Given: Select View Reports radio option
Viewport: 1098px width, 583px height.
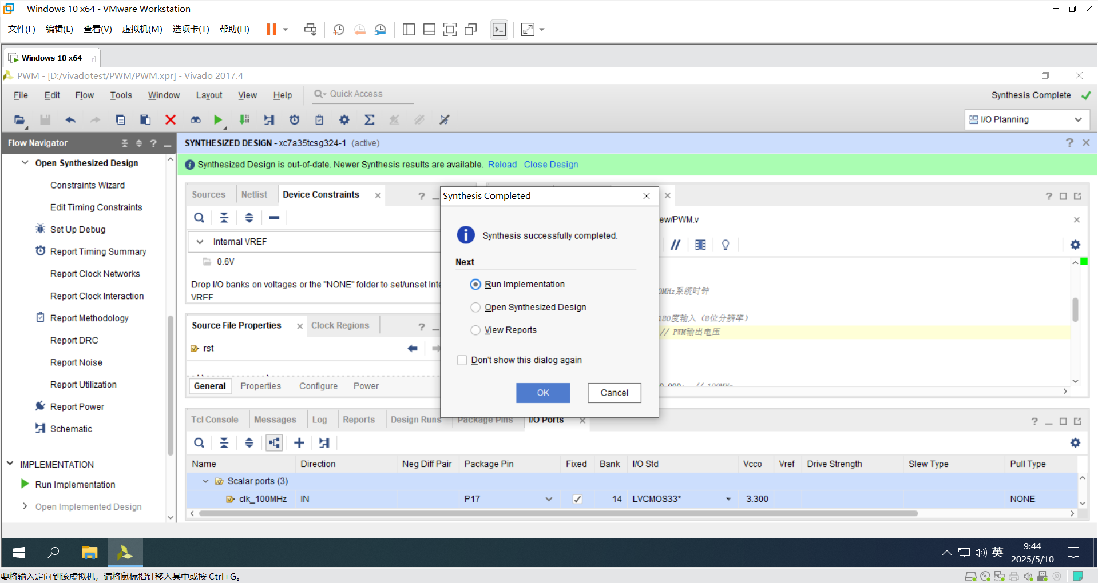Looking at the screenshot, I should click(475, 330).
